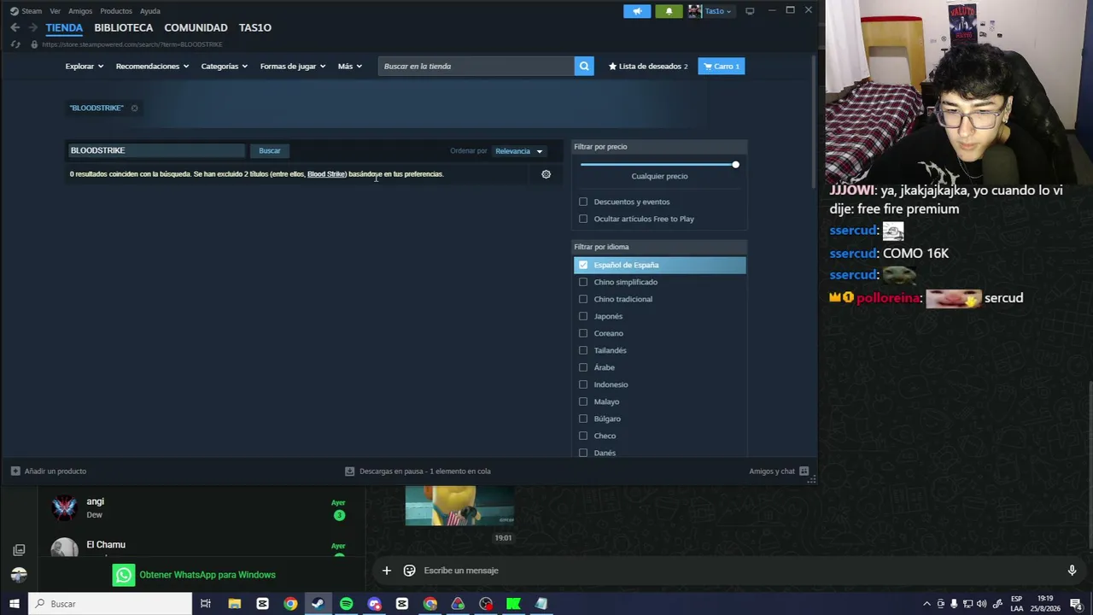Image resolution: width=1093 pixels, height=615 pixels.
Task: Expand the Explorar dropdown
Action: pos(85,66)
